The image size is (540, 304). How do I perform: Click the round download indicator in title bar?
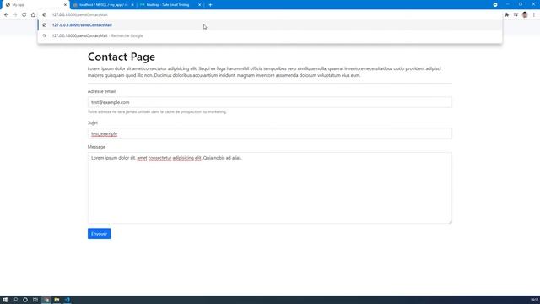pos(495,5)
